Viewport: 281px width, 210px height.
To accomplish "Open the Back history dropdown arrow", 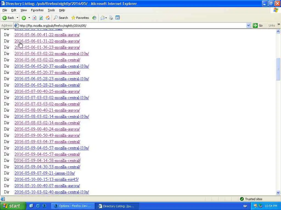I will tap(17, 18).
